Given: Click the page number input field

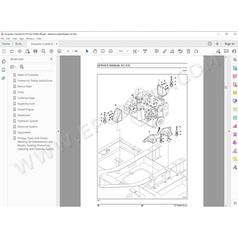Looking at the screenshot, I should pyautogui.click(x=68, y=51).
